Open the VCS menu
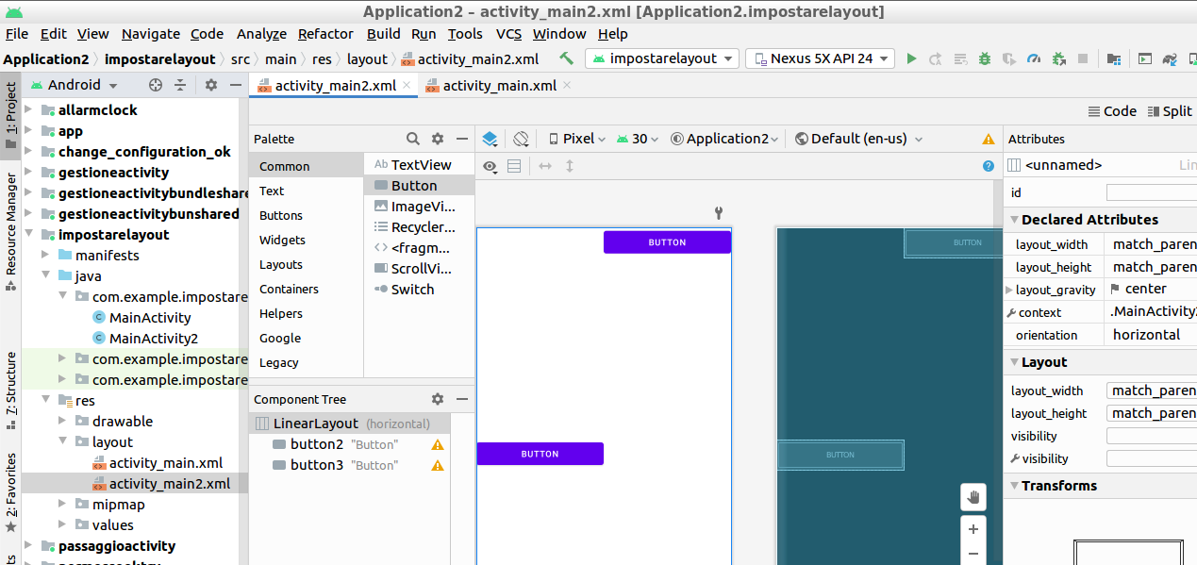Screen dimensions: 1197x565 (508, 33)
